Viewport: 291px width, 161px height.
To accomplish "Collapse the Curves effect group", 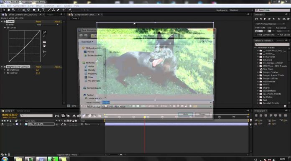I will pos(2,22).
